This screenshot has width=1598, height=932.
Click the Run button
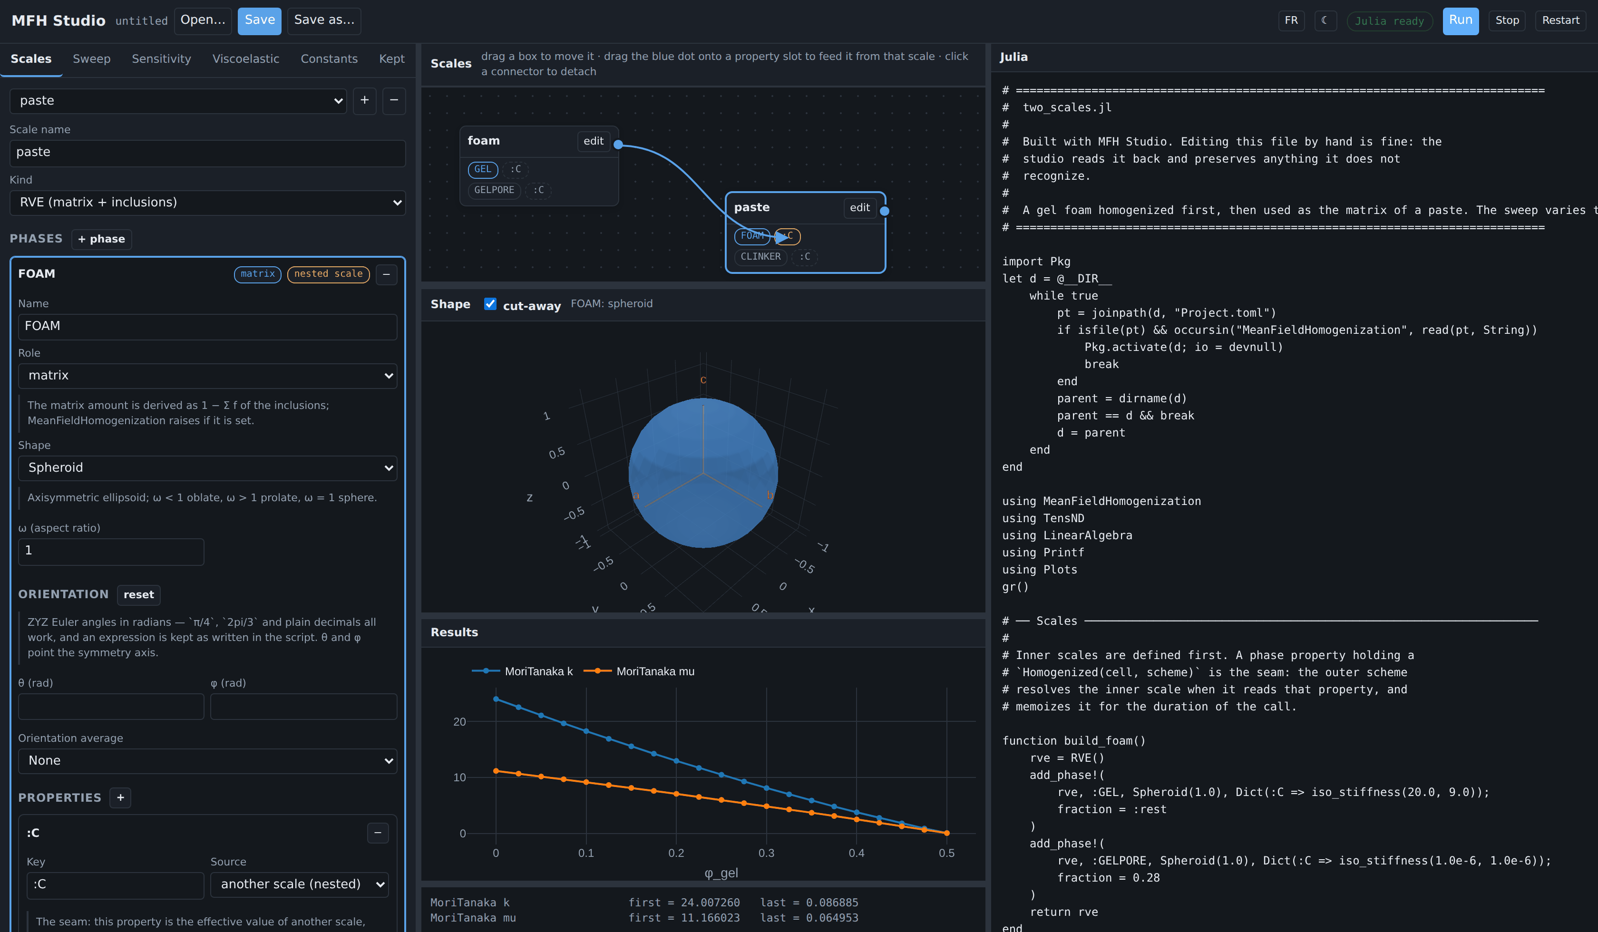pyautogui.click(x=1461, y=21)
